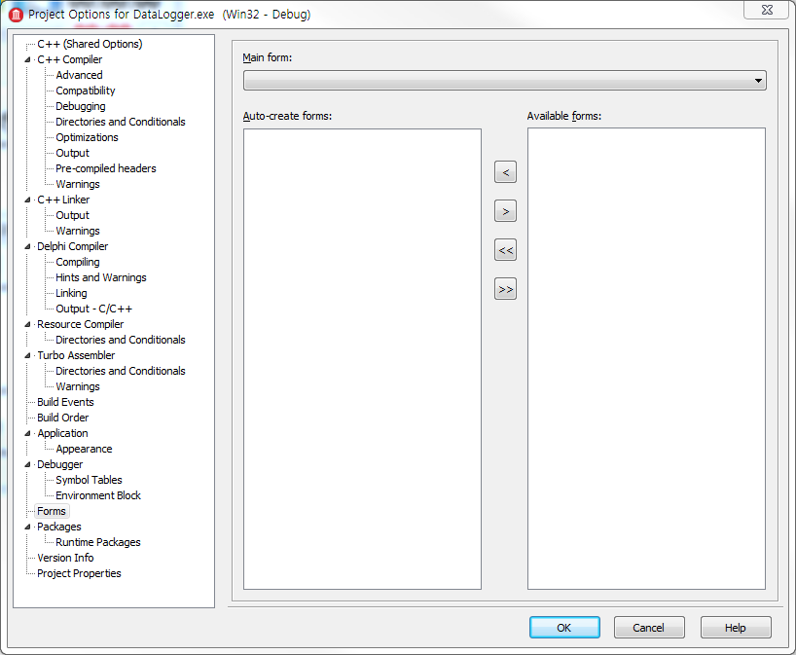Click the Cancel button
Viewport: 796px width, 655px height.
pyautogui.click(x=649, y=628)
